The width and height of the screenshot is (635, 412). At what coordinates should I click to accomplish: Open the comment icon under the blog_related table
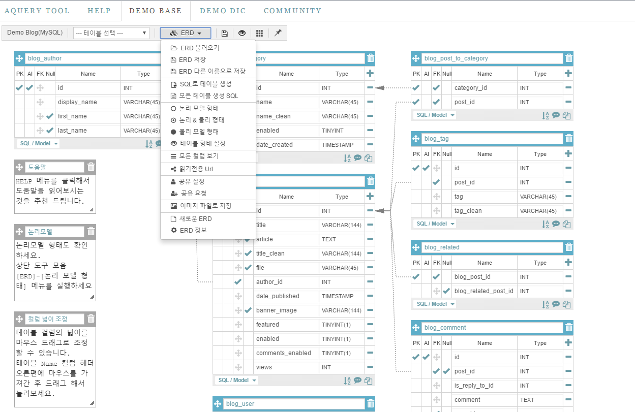[556, 304]
